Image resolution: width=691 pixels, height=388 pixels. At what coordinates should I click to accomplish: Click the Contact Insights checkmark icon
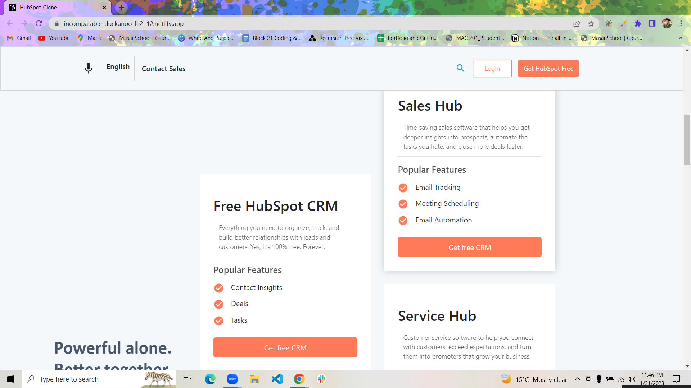(x=218, y=288)
